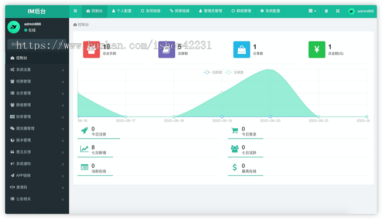382x219 pixels.
Task: Expand the 系统设置 chevron arrow
Action: 63,70
